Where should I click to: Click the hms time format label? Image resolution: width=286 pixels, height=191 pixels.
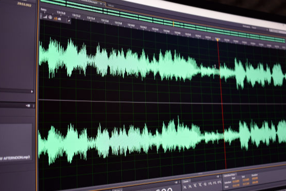coord(43,10)
